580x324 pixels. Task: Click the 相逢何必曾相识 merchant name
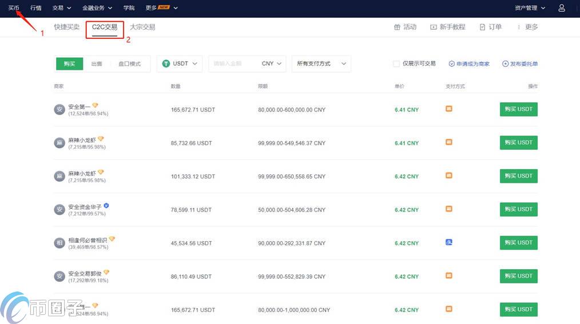click(x=88, y=240)
